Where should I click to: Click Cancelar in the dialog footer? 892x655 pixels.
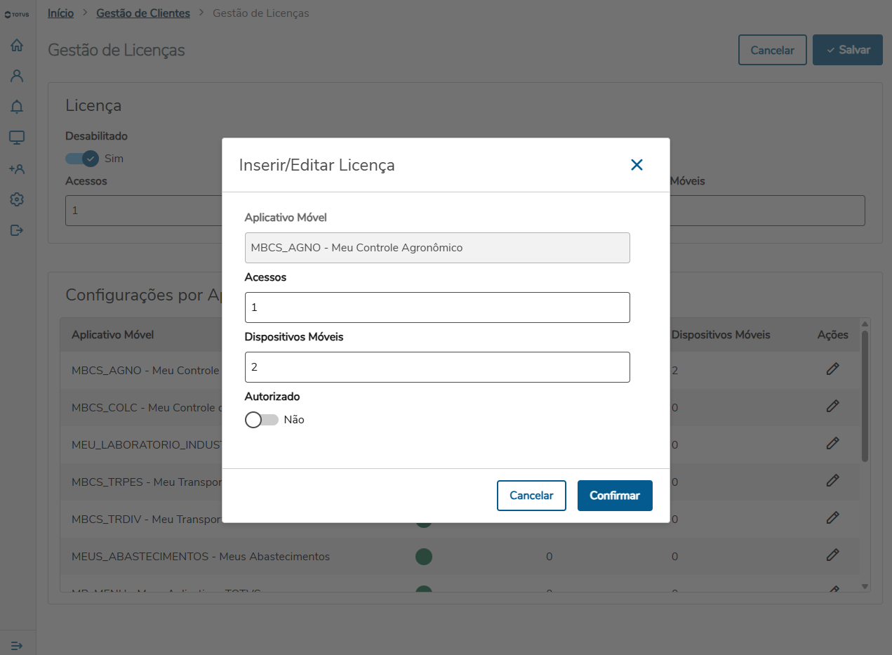pyautogui.click(x=531, y=496)
